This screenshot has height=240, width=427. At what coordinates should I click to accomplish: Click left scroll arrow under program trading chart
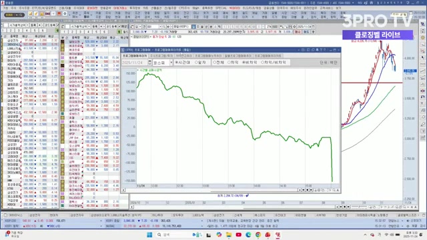[x=123, y=190]
